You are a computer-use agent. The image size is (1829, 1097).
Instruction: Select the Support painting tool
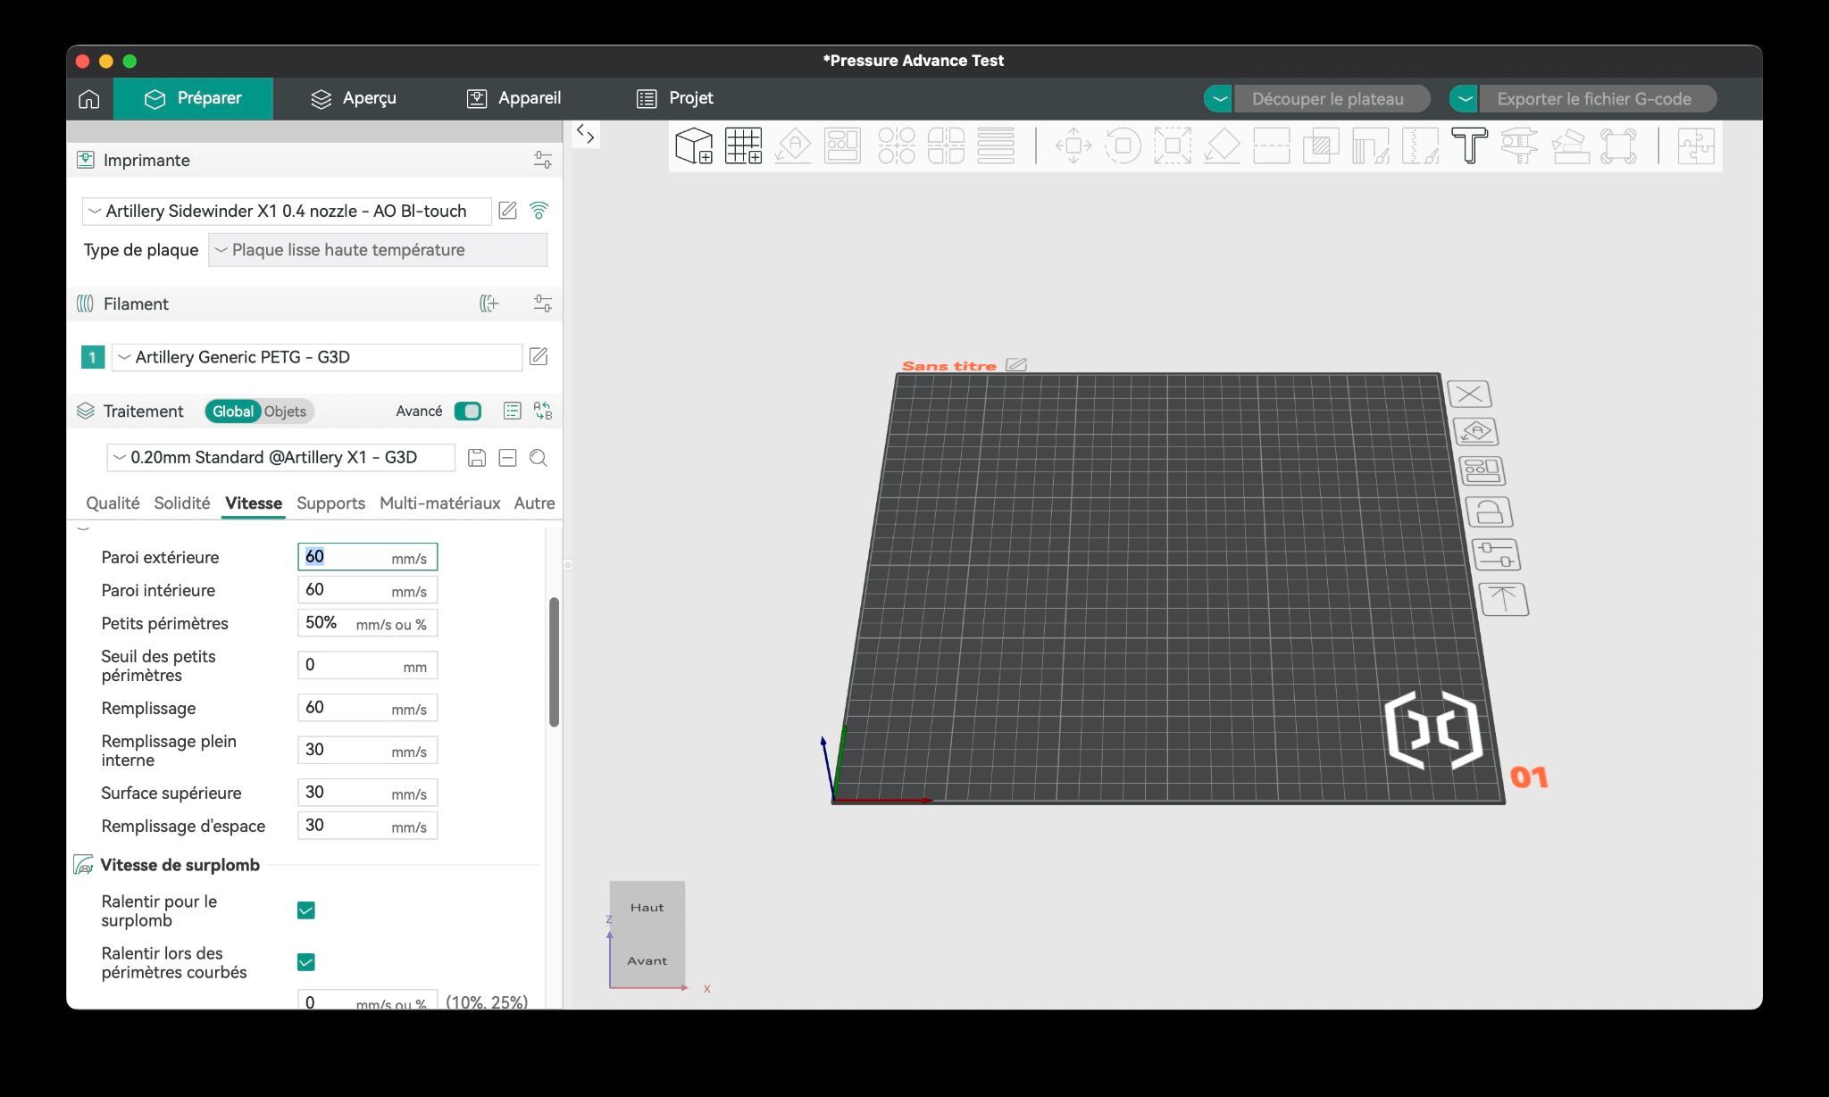coord(1371,145)
